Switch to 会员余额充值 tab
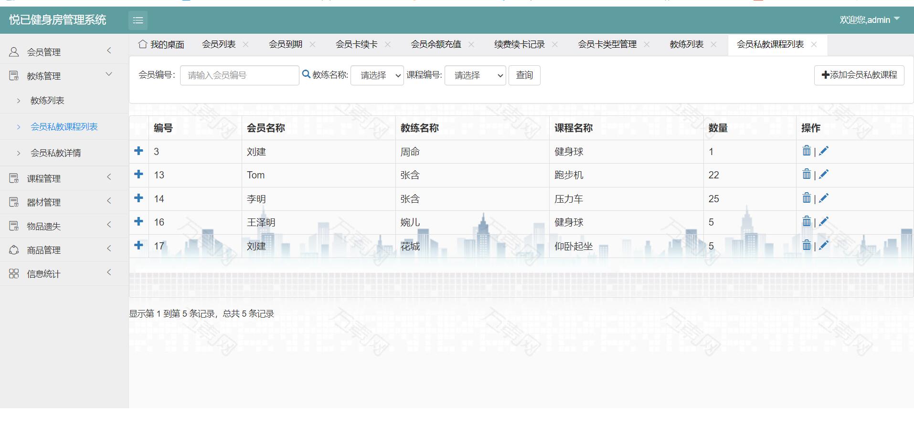The width and height of the screenshot is (914, 424). [436, 44]
